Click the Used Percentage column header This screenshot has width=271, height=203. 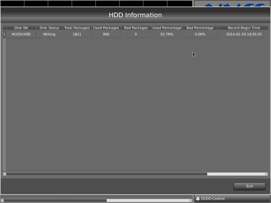tap(167, 28)
